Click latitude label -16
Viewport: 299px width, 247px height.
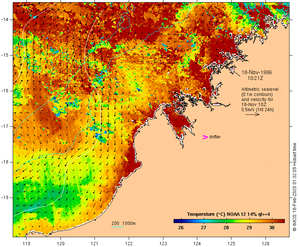[x=5, y=91]
